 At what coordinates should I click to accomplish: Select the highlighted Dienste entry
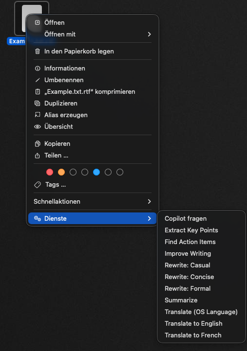pyautogui.click(x=93, y=218)
